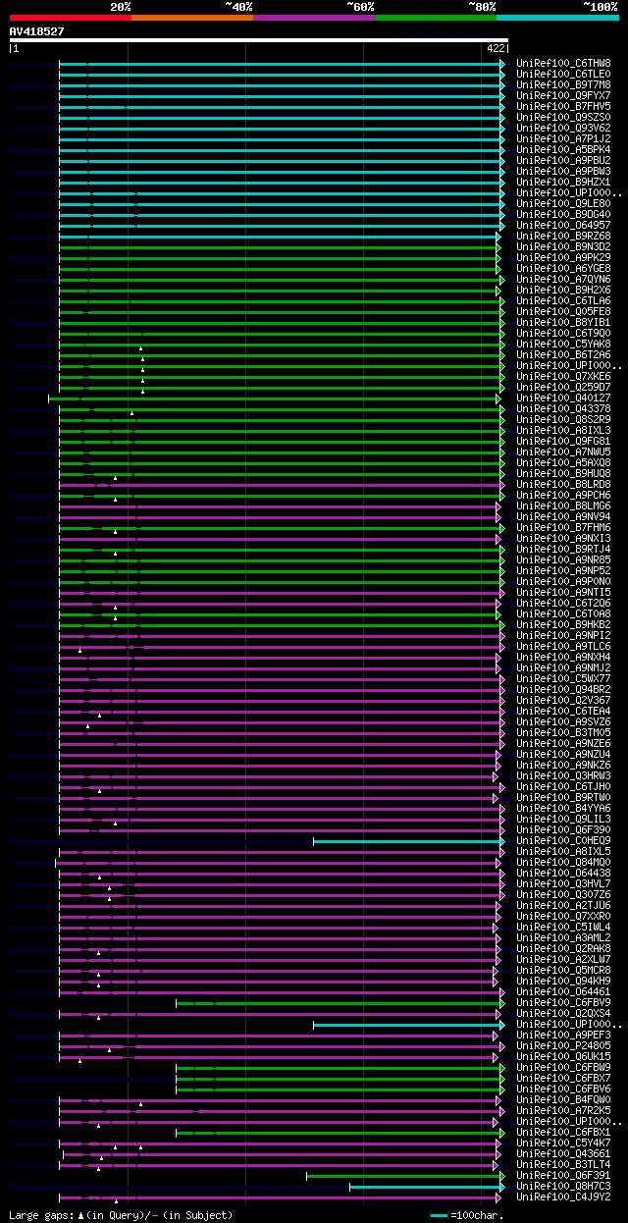Screen dimensions: 628x1223
Task: Open the UniRef100_B7FHM6 entry
Action: [563, 527]
